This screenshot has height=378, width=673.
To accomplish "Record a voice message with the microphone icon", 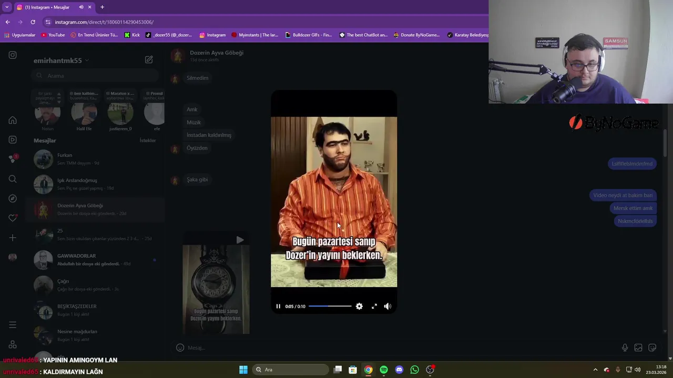I will [625, 348].
